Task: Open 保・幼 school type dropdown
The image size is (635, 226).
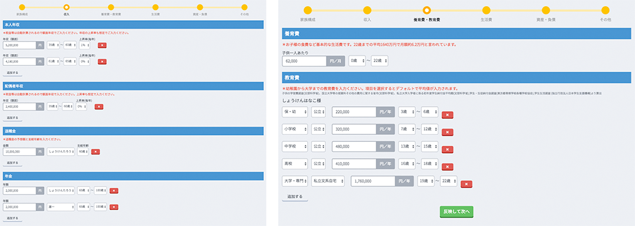Action: click(295, 112)
